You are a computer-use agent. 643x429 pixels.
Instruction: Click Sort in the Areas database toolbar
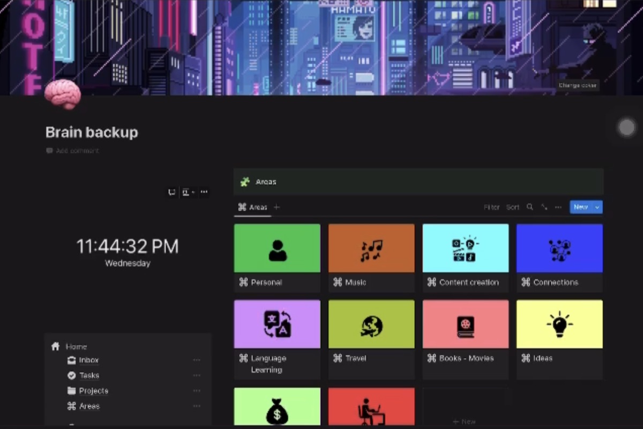[513, 207]
